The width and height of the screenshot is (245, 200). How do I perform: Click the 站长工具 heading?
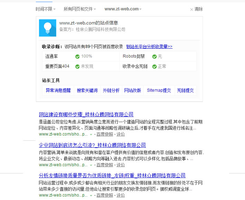[51, 80]
